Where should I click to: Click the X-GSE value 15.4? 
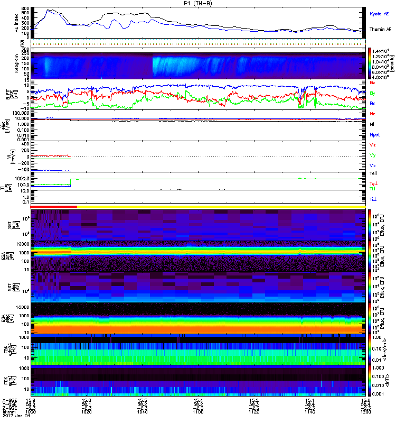pyautogui.click(x=198, y=400)
